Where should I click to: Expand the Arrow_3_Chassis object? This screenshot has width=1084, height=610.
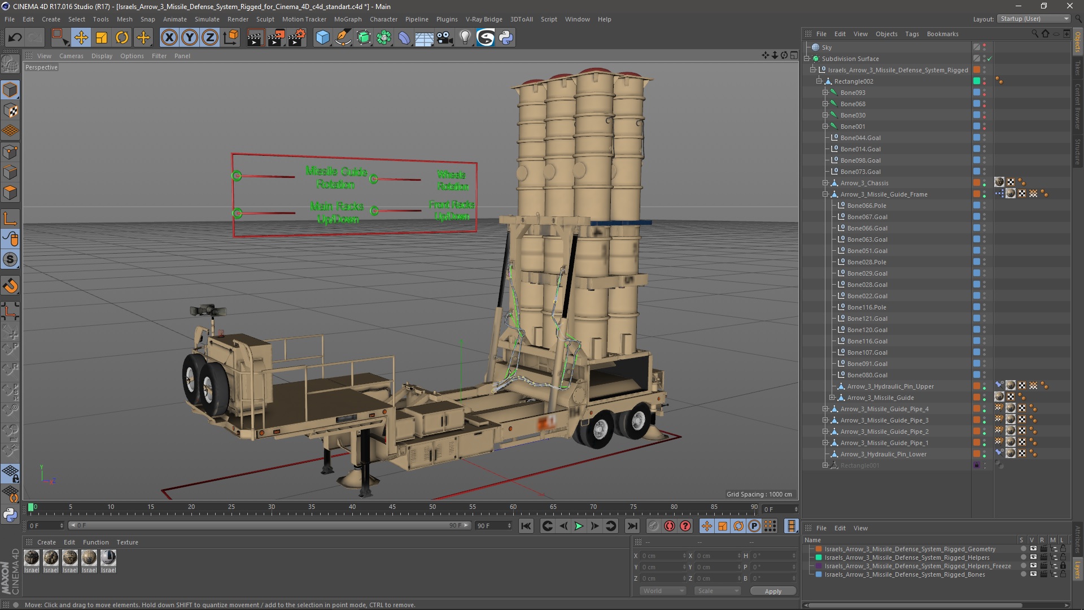pos(825,183)
